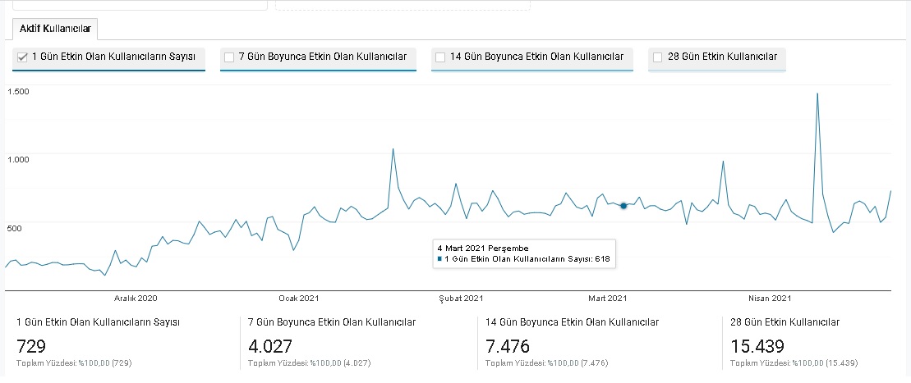Uncheck the 1 Gün Etkin Olan Kullanıcıların Sayısı checkbox
Image resolution: width=911 pixels, height=383 pixels.
pyautogui.click(x=23, y=57)
